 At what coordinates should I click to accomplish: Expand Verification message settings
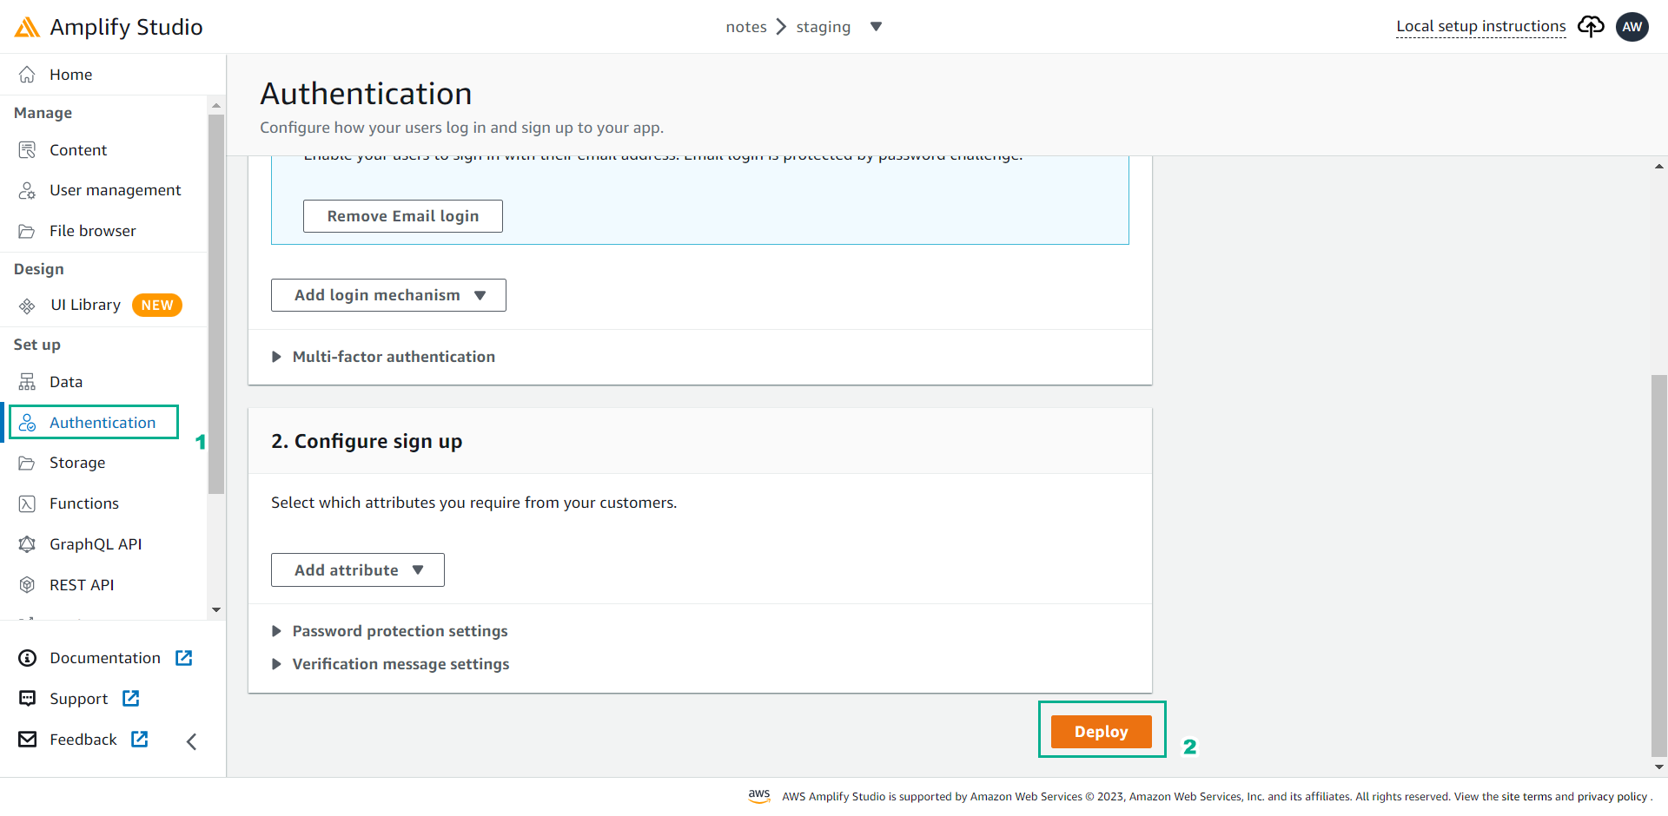pyautogui.click(x=391, y=664)
